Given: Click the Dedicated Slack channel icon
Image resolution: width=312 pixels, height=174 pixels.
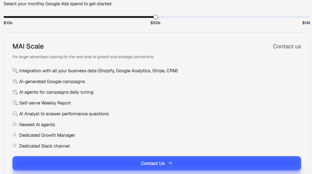Looking at the screenshot, I should coord(14,146).
